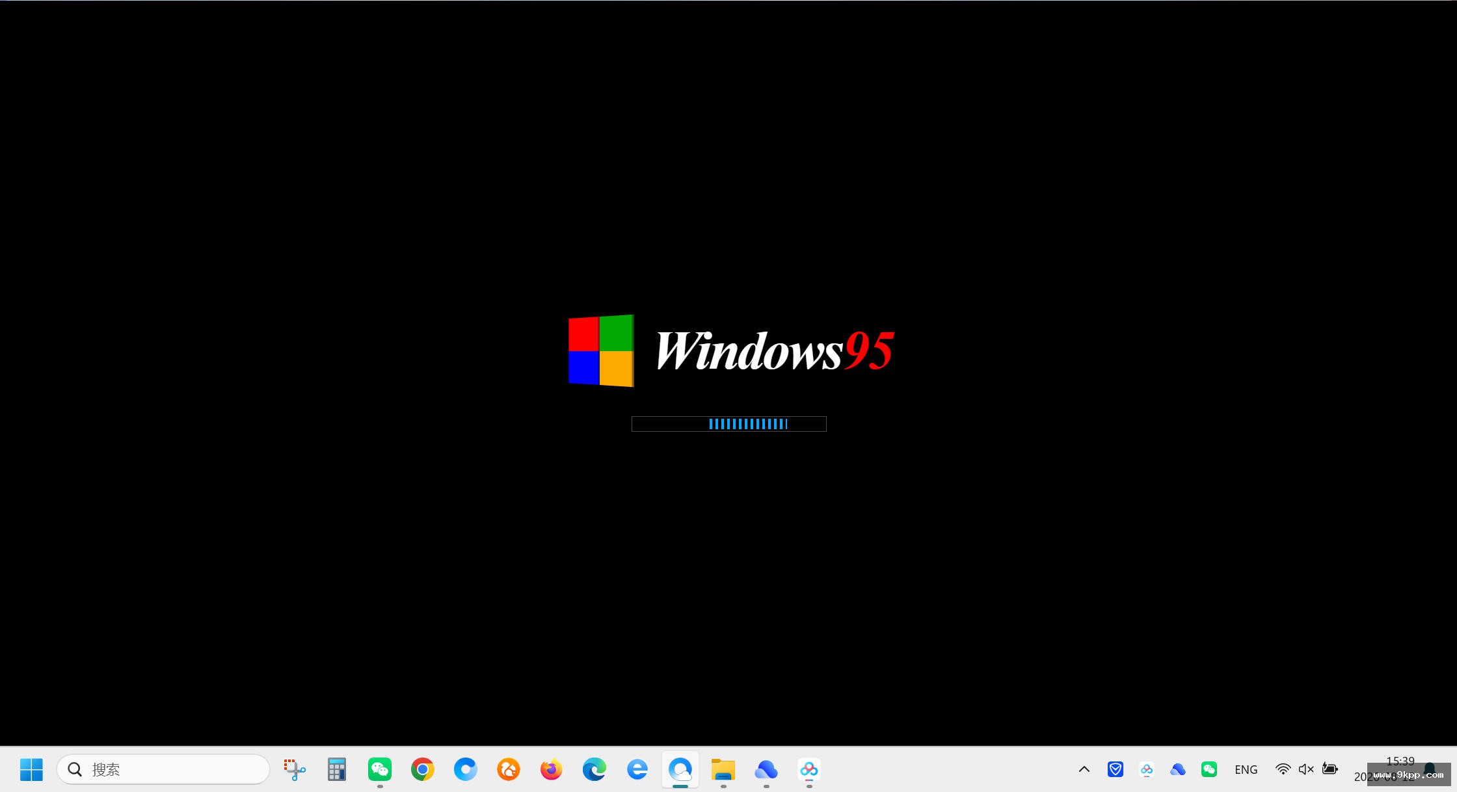Open the Calculator app in taskbar
Image resolution: width=1457 pixels, height=792 pixels.
tap(337, 769)
